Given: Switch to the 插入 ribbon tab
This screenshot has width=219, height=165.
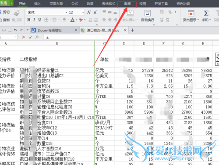Looking at the screenshot, I should pyautogui.click(x=37, y=4).
